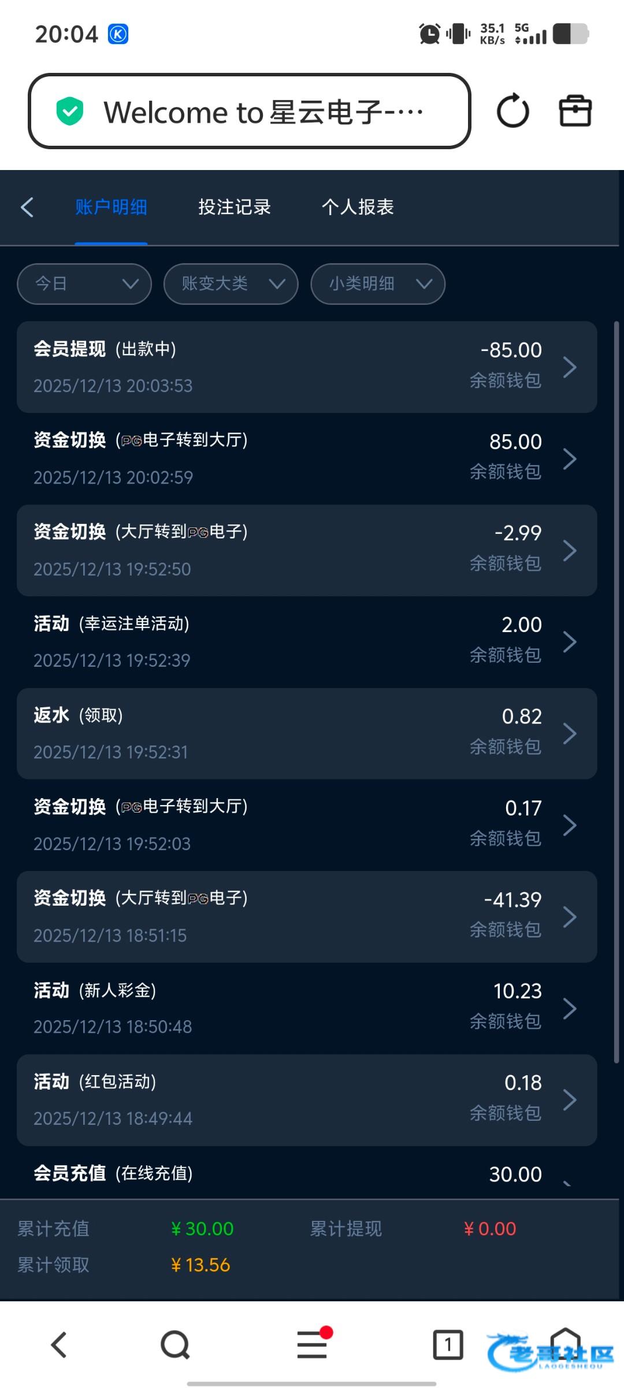
Task: Open the 小类明细 dropdown
Action: [378, 283]
